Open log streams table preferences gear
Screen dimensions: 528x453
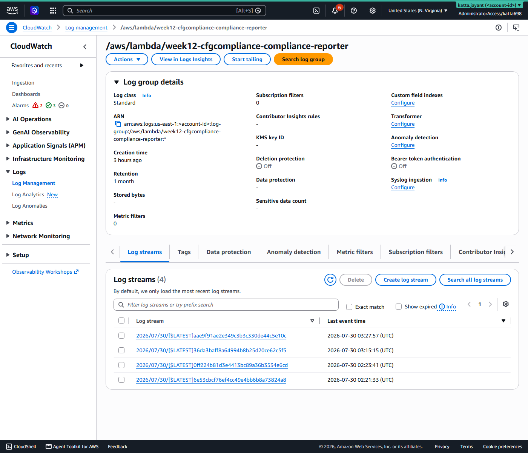click(x=506, y=304)
